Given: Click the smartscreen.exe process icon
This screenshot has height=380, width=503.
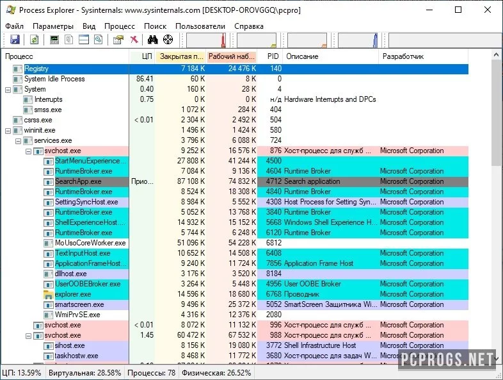Looking at the screenshot, I should [49, 304].
